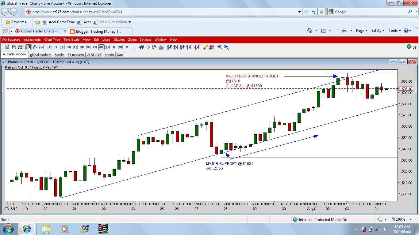Select the zoom in magnifier tool
This screenshot has height=235, width=419.
coord(220,47)
